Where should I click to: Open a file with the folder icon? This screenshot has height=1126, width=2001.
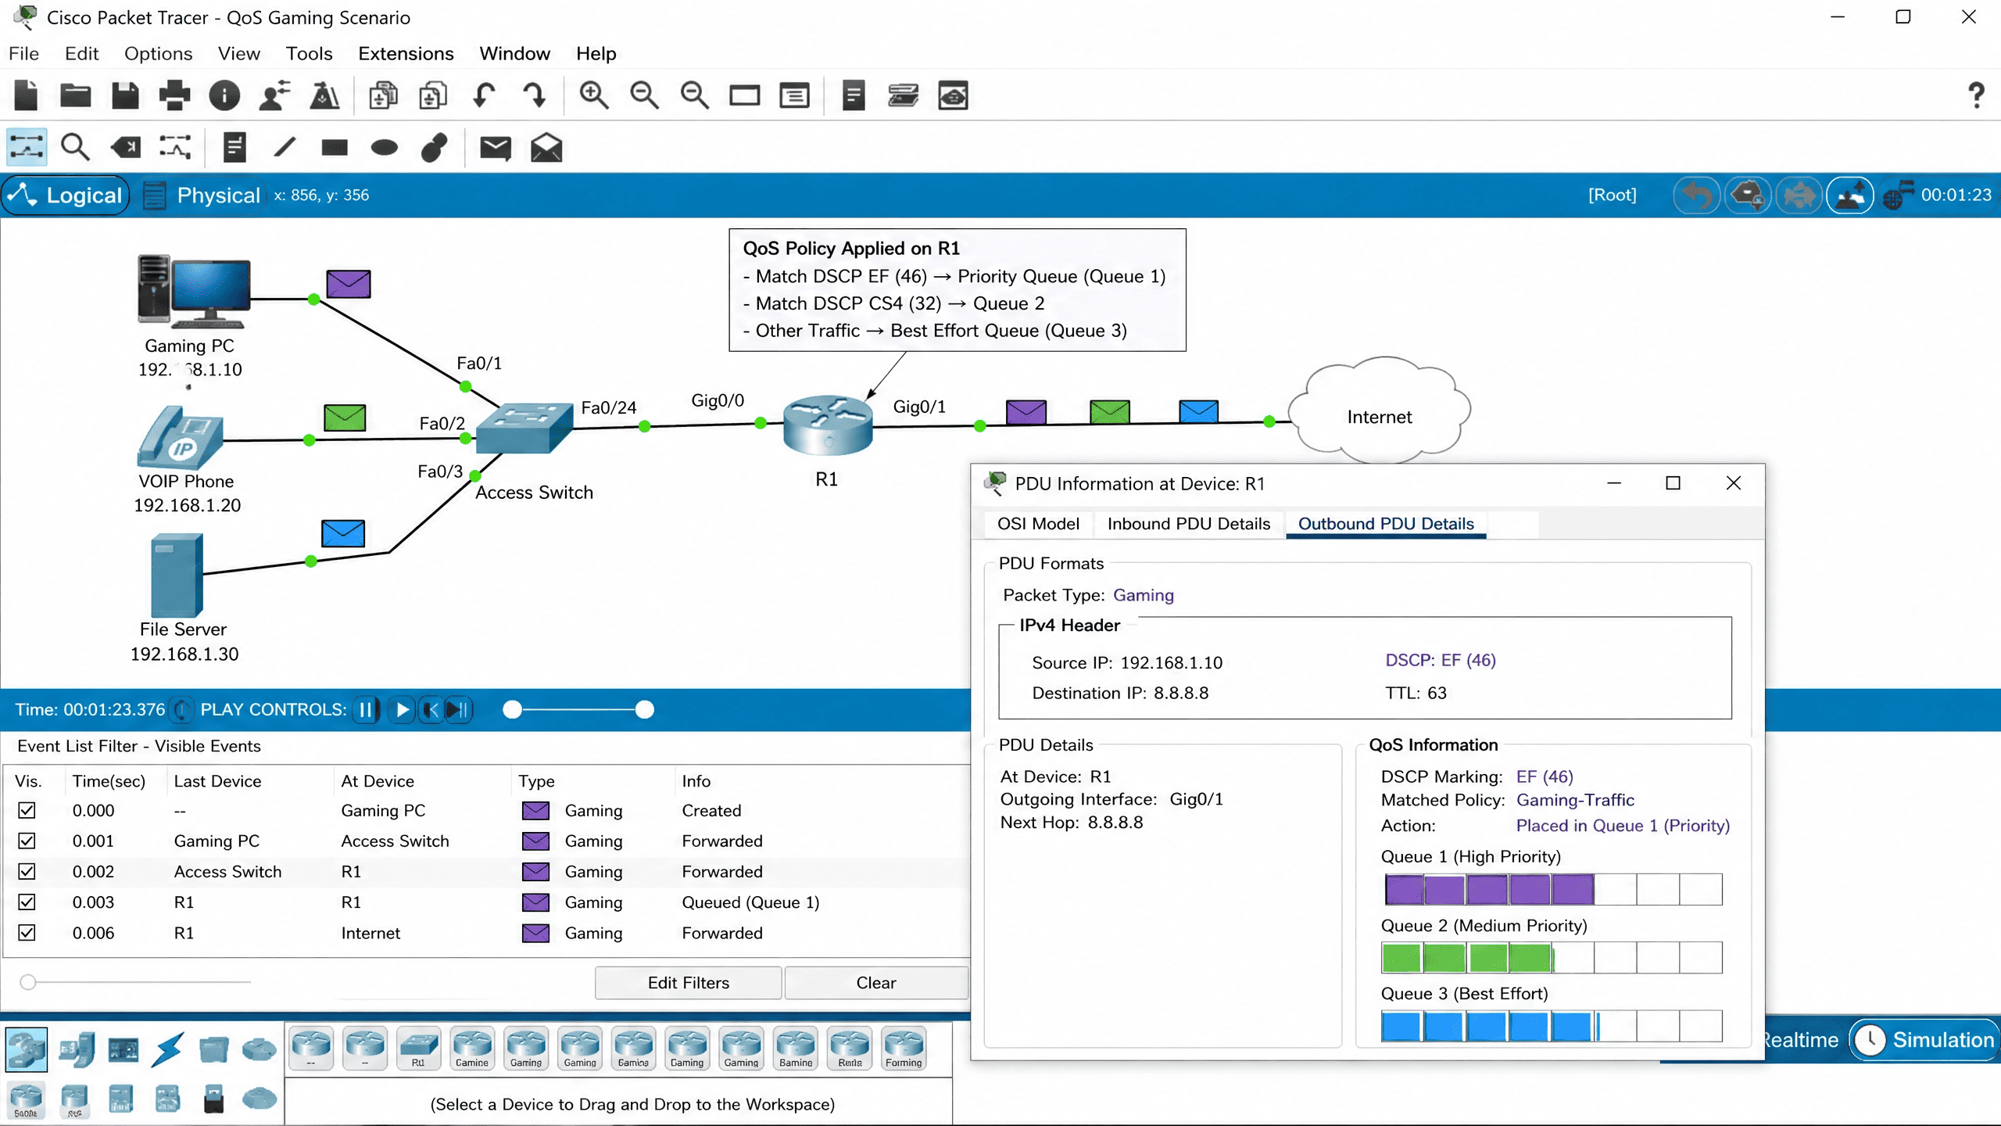pos(75,95)
